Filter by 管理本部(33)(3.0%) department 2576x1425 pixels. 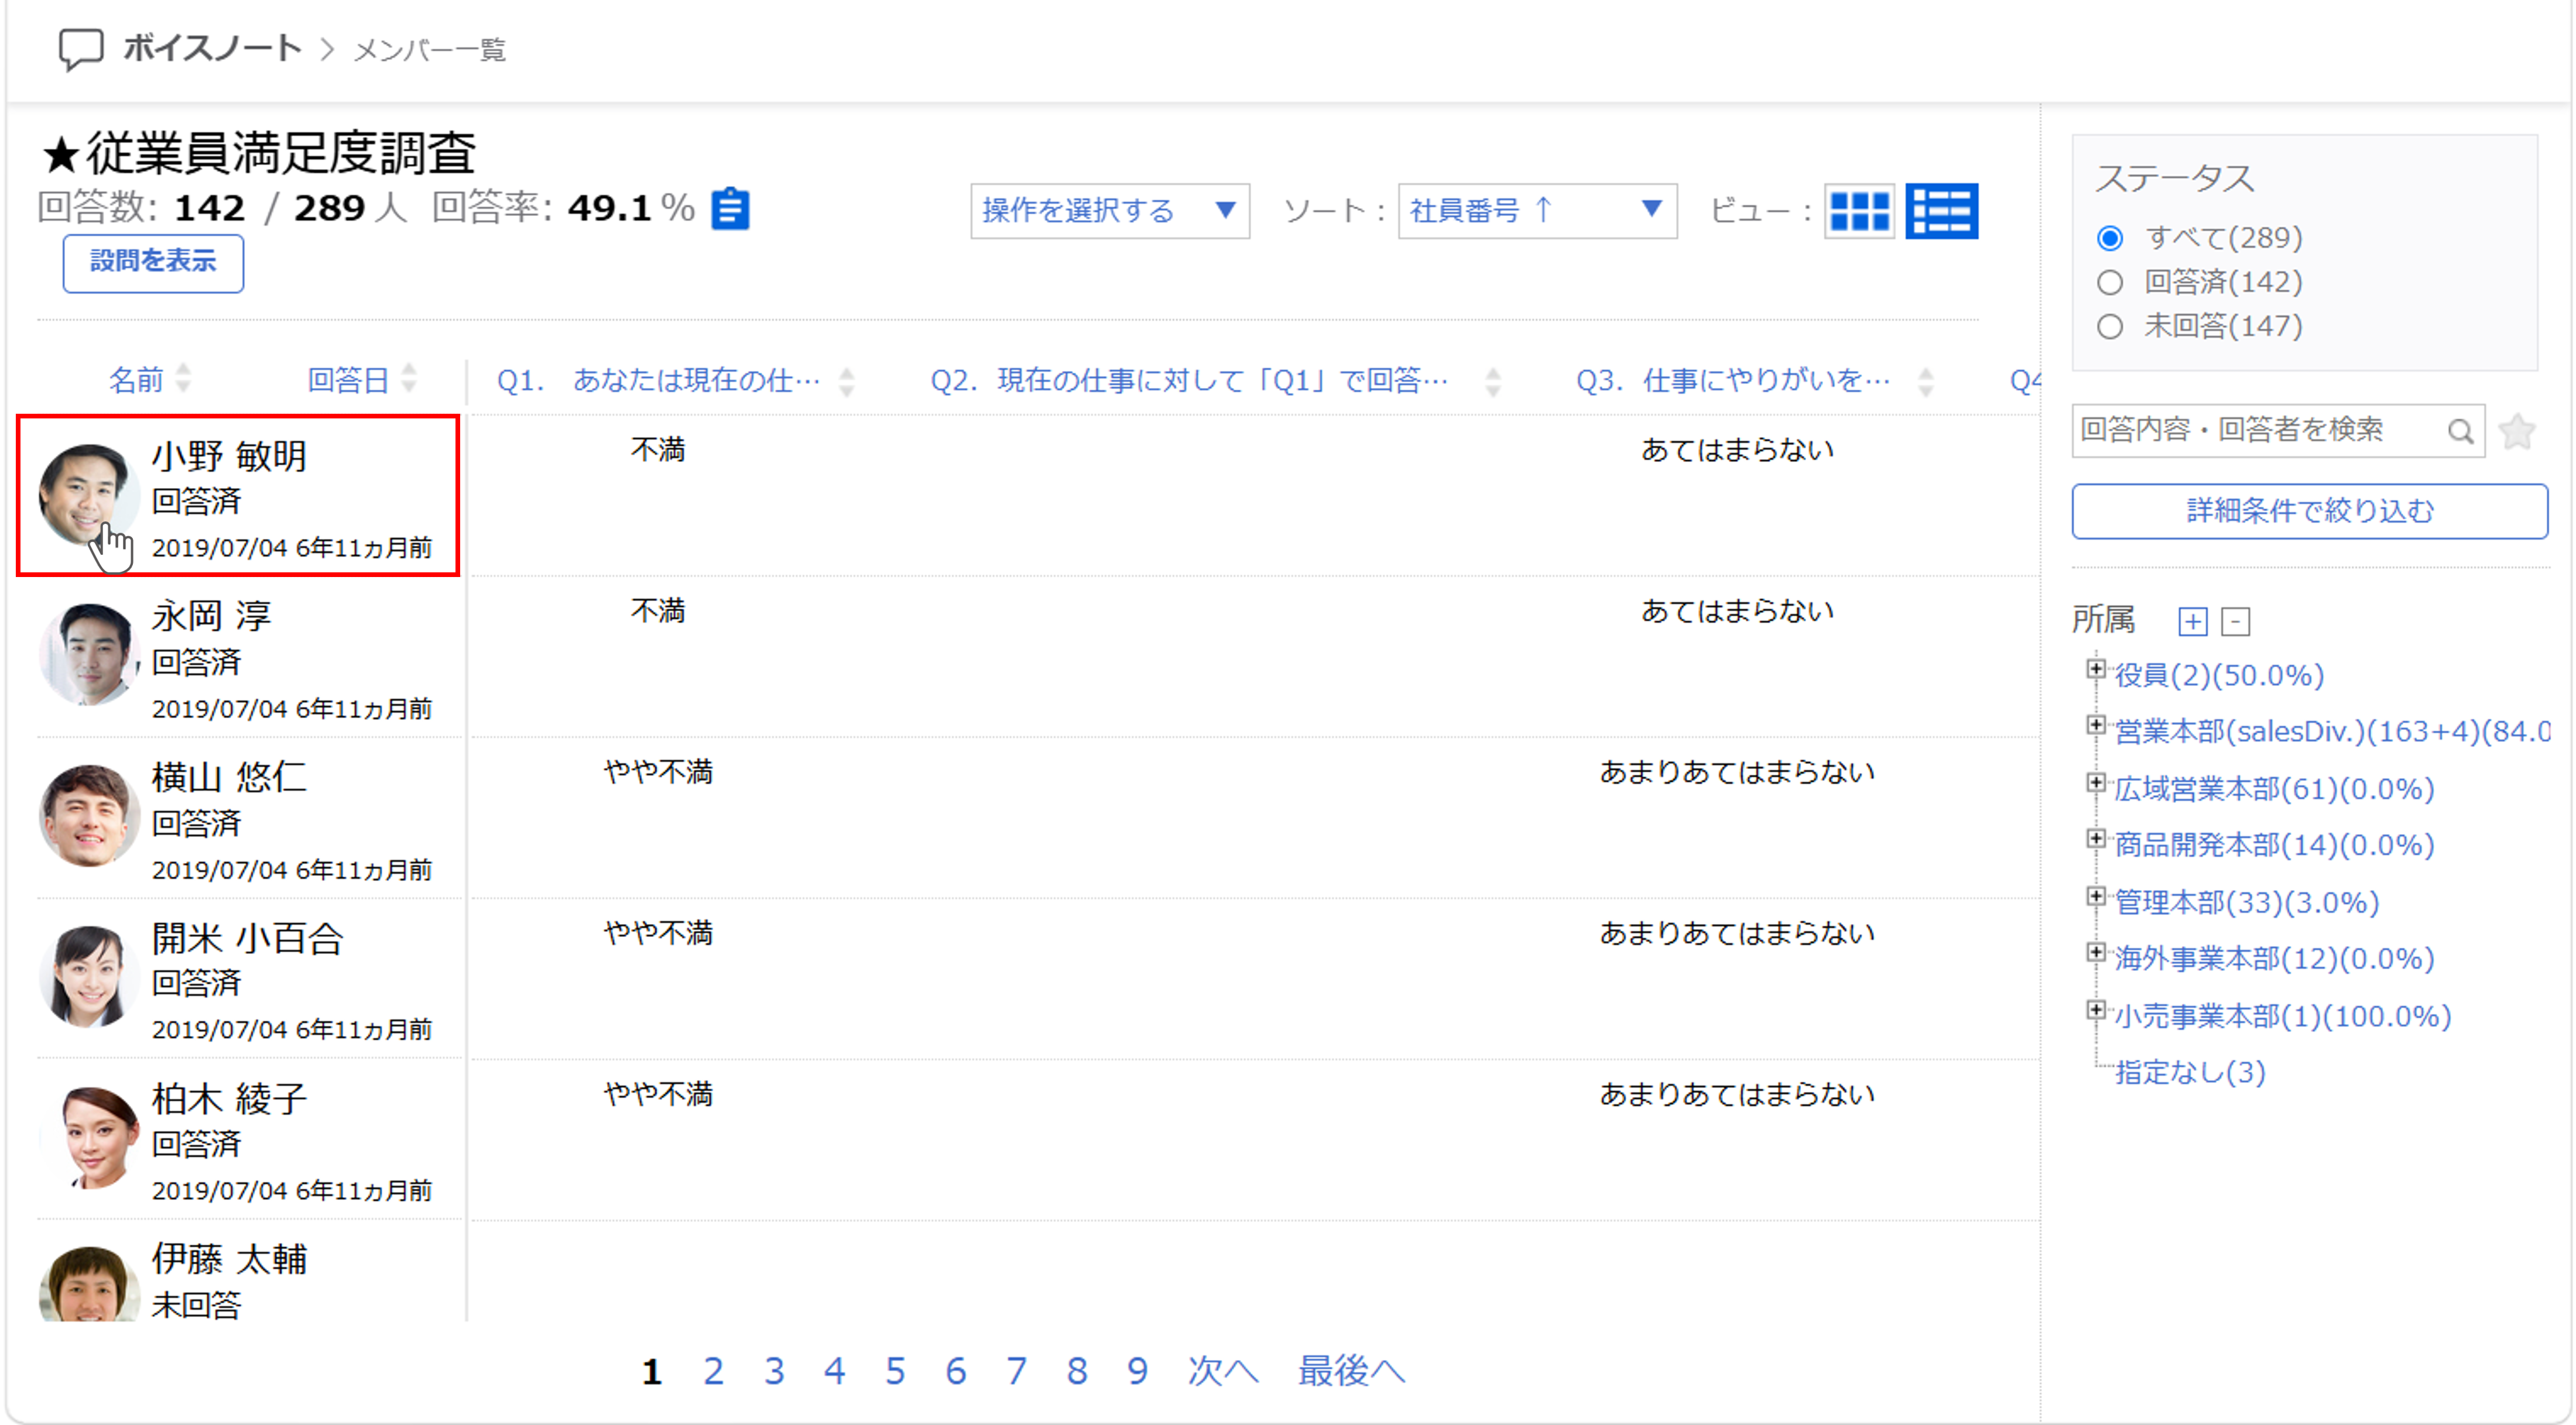[2246, 904]
